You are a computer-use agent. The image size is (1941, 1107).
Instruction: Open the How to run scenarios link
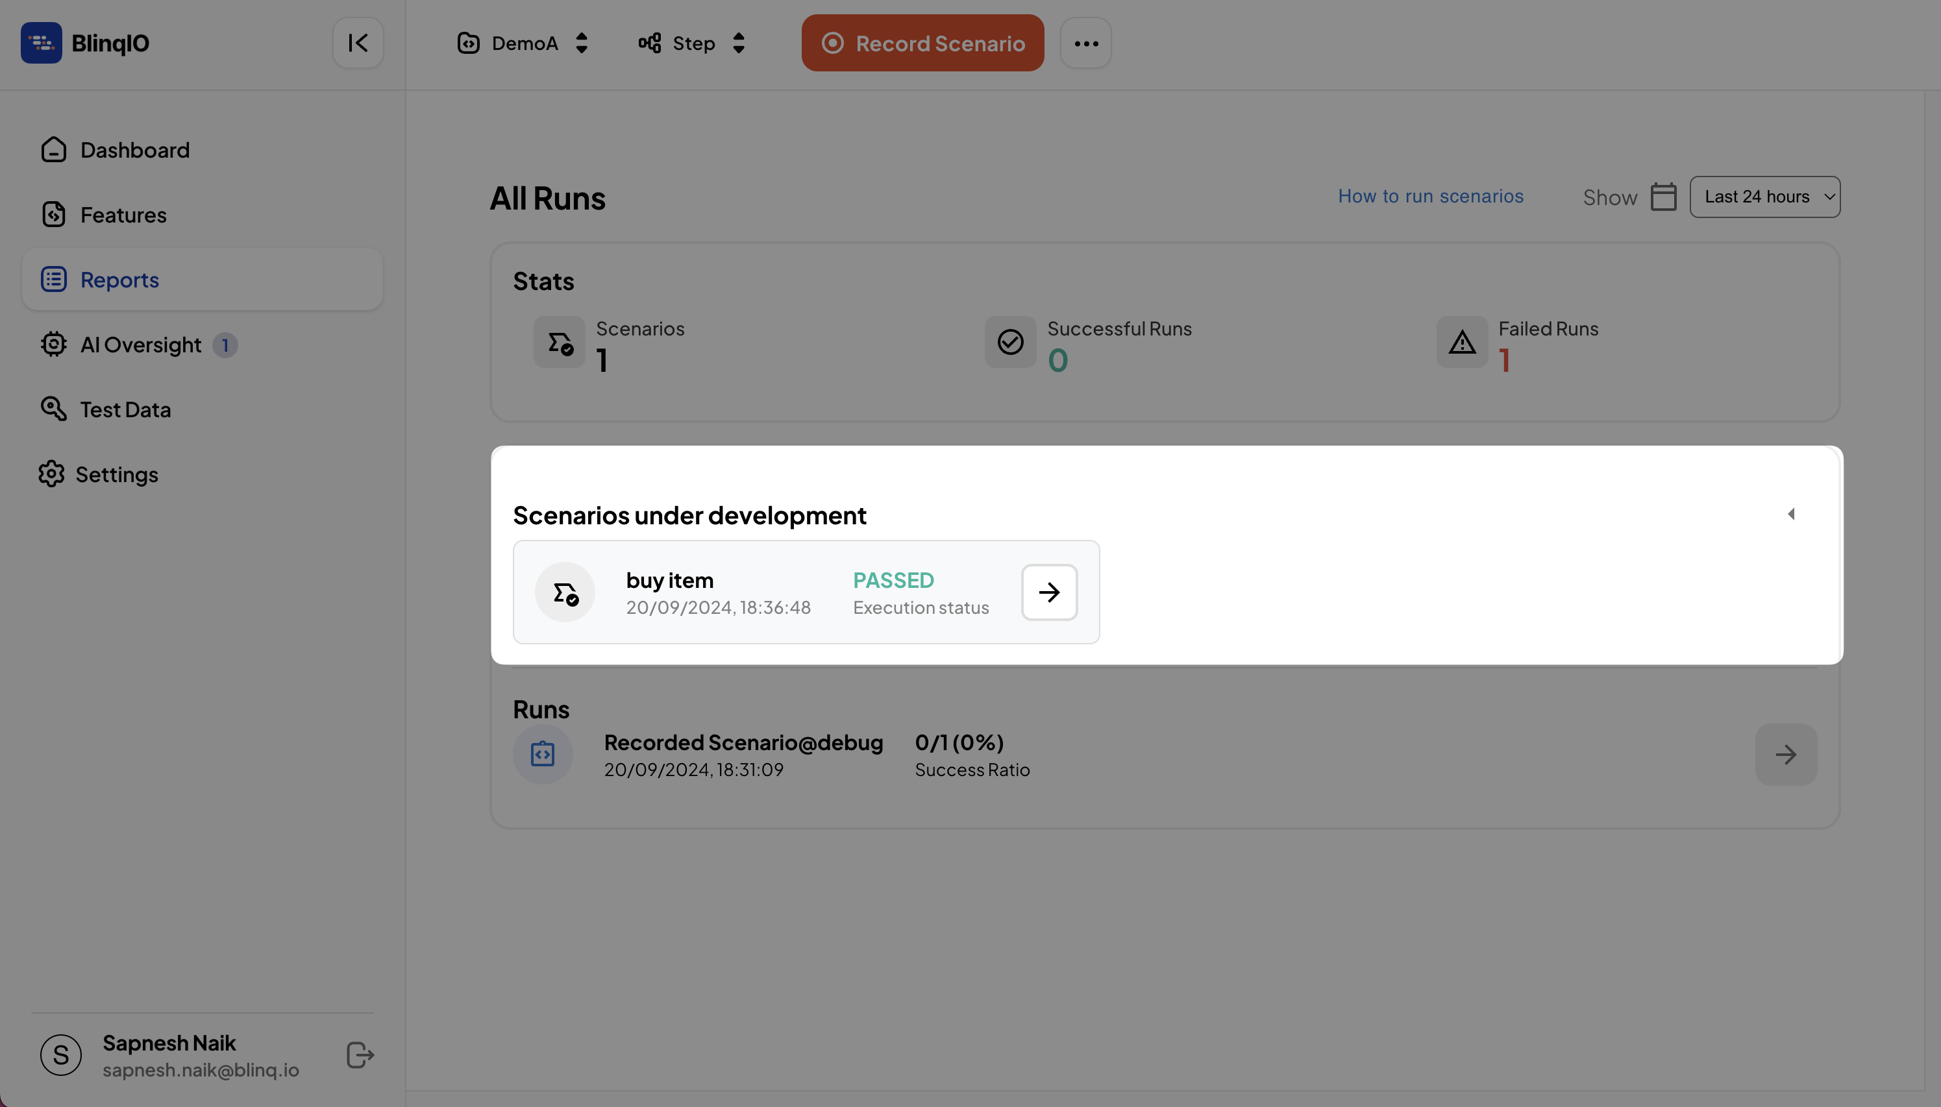pos(1430,196)
